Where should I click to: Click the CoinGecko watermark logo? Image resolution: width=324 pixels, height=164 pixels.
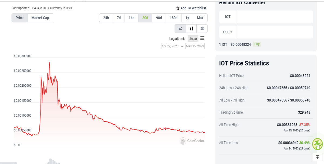click(192, 141)
